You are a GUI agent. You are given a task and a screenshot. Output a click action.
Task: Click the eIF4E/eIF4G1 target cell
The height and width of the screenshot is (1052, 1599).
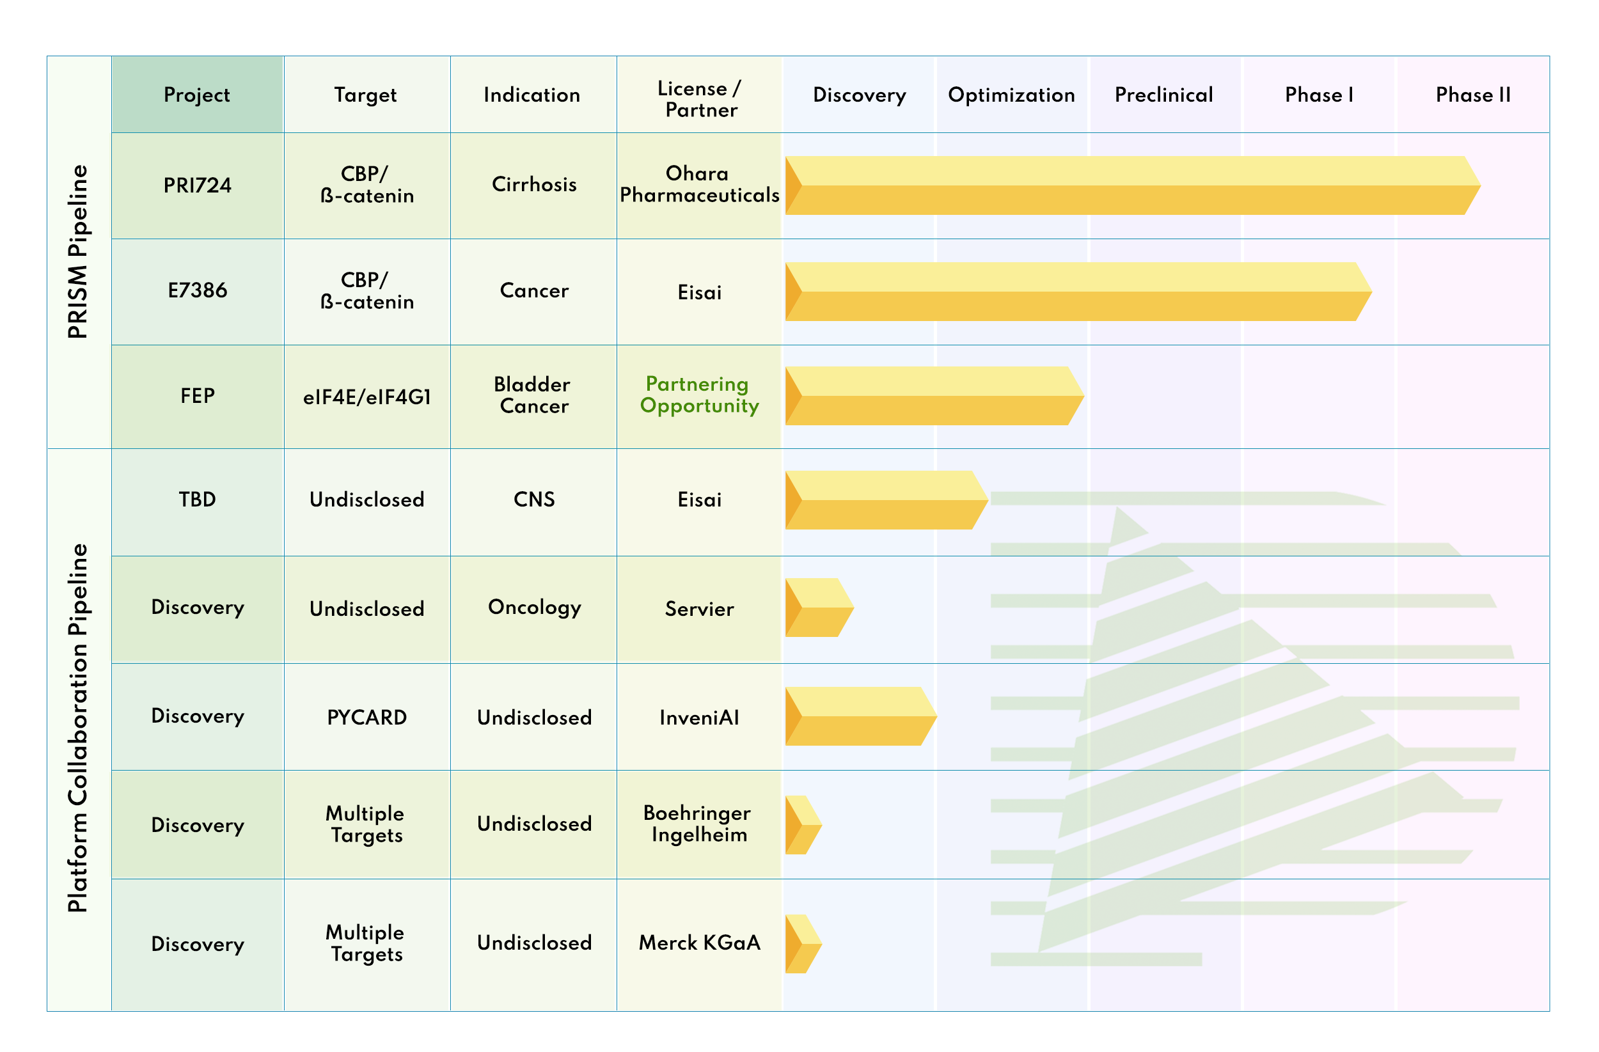click(367, 396)
